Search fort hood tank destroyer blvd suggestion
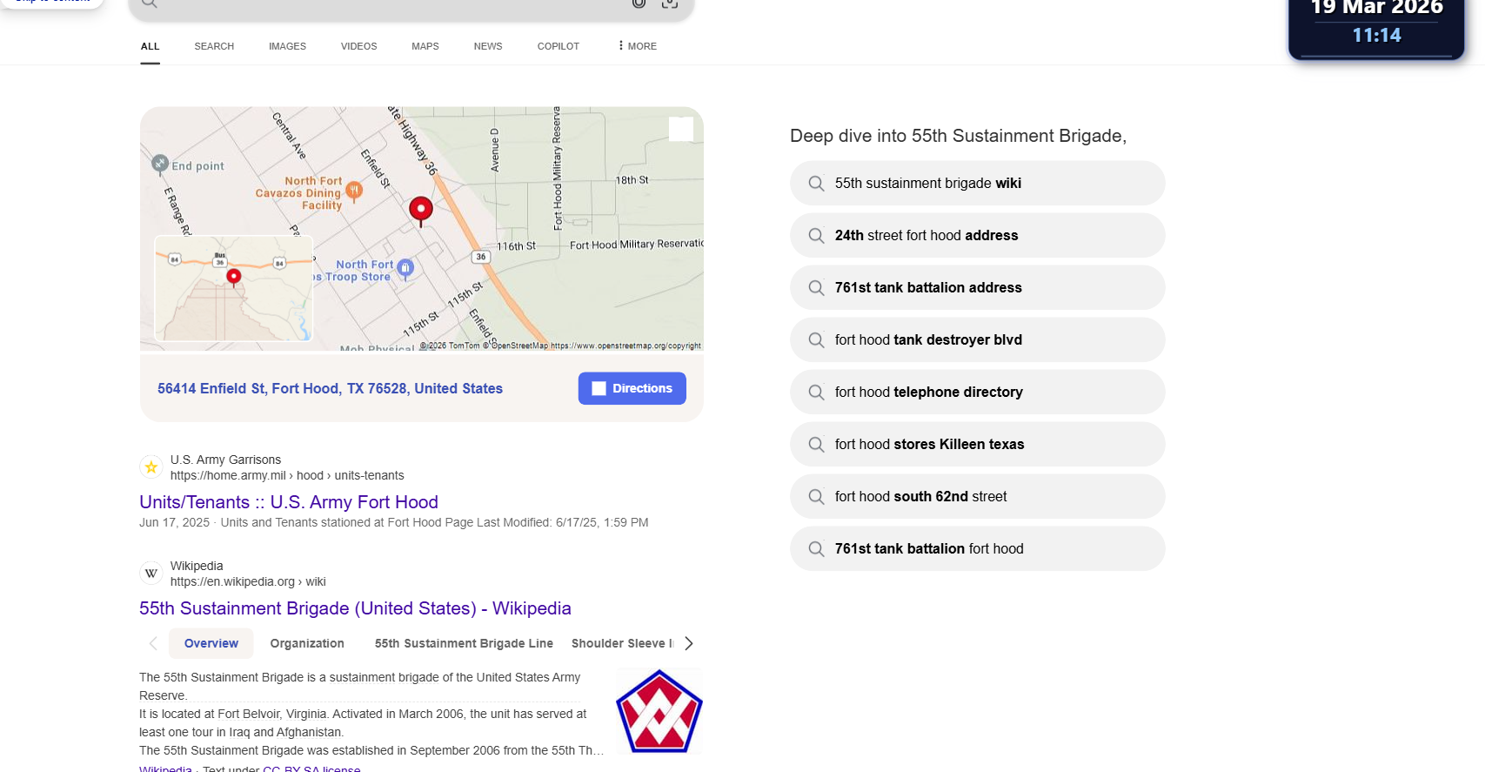 coord(977,339)
